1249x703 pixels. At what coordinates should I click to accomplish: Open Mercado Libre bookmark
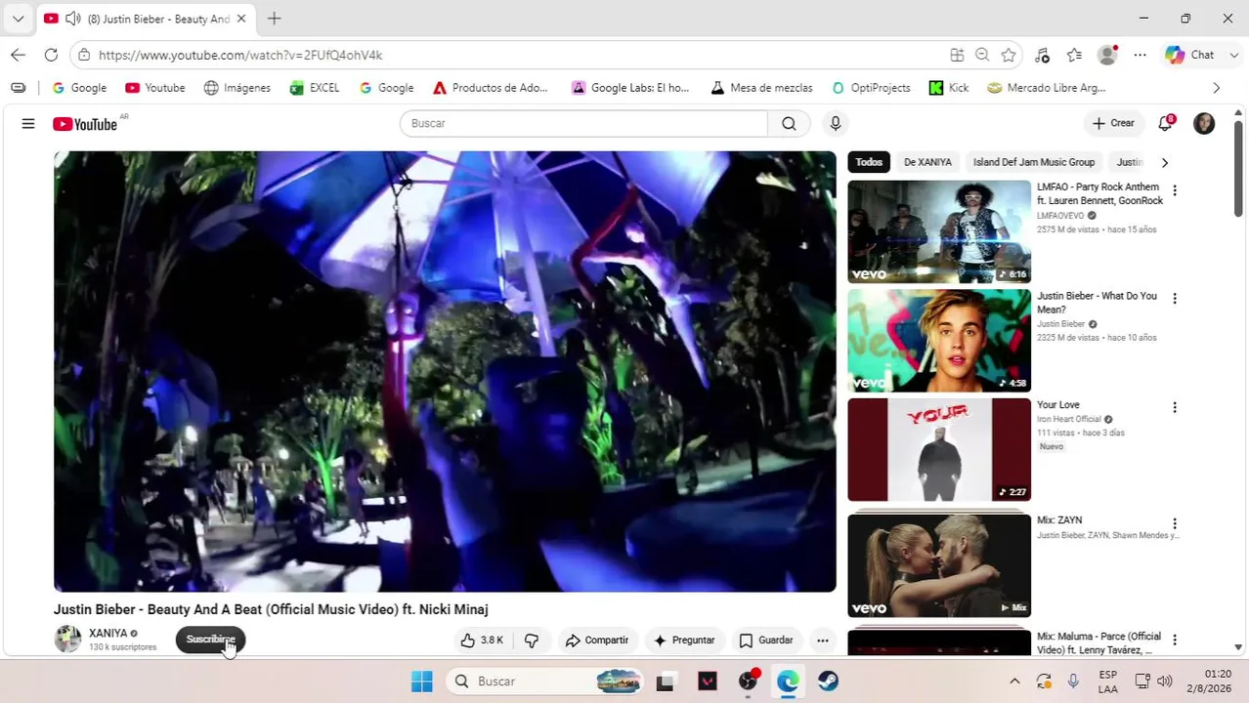(x=1047, y=88)
